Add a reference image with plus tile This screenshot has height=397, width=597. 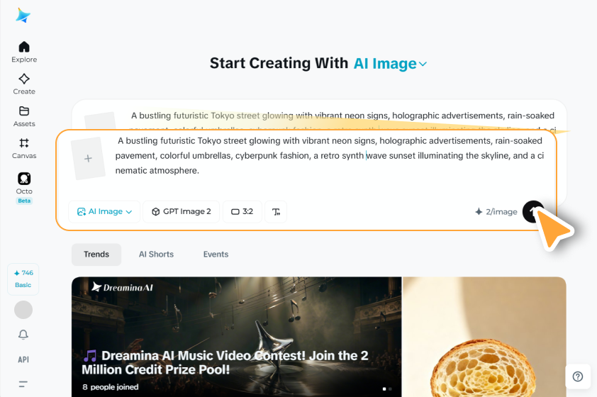88,158
